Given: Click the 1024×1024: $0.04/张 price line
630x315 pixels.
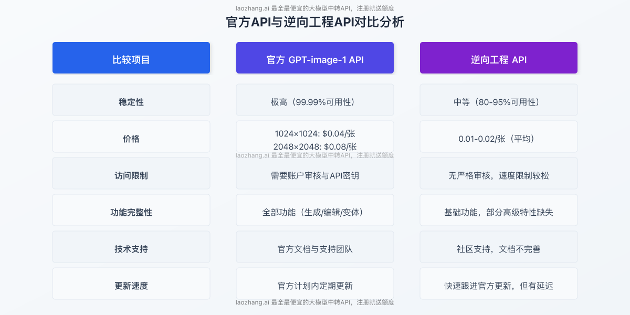Looking at the screenshot, I should tap(315, 133).
